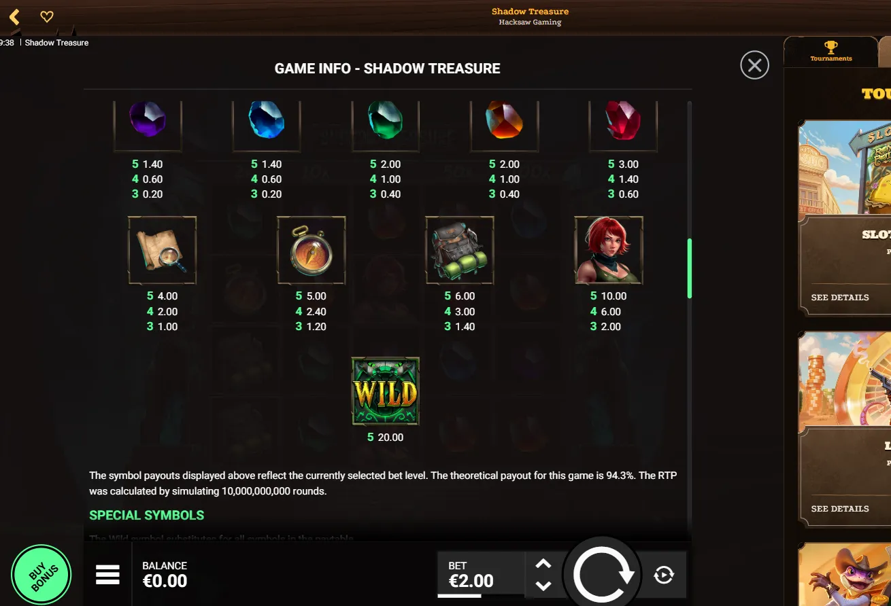This screenshot has height=606, width=891.
Task: Select the red-haired explorer symbol
Action: [x=609, y=250]
